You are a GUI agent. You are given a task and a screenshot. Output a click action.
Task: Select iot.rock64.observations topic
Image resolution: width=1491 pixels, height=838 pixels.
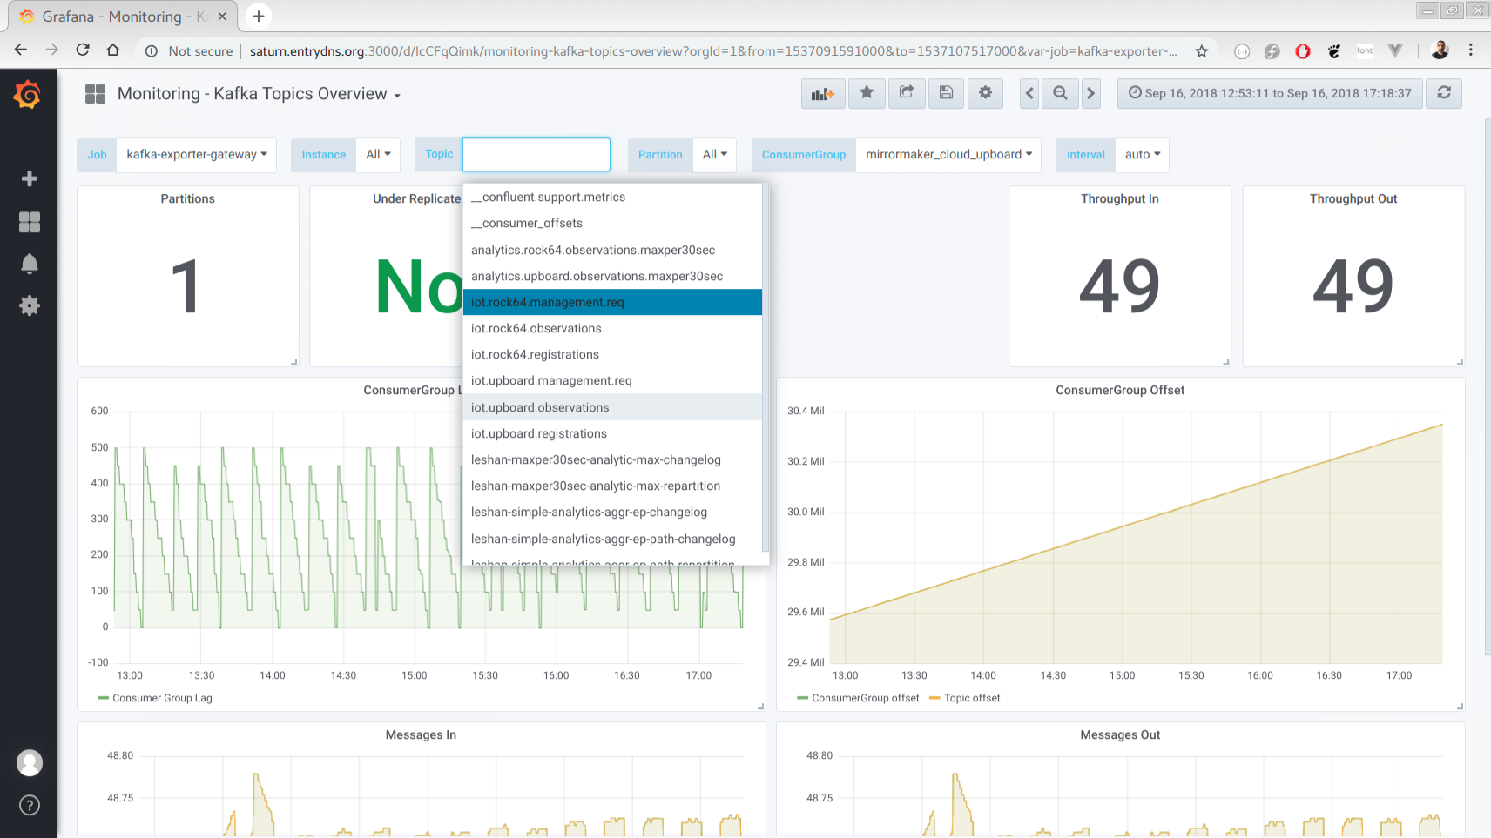[x=612, y=328]
